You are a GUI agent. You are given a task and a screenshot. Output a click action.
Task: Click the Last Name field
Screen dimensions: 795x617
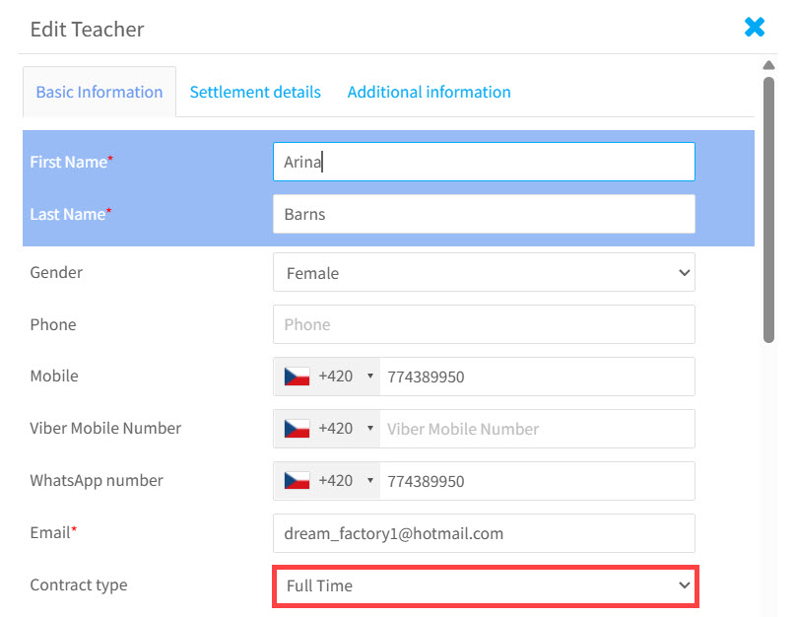click(483, 214)
